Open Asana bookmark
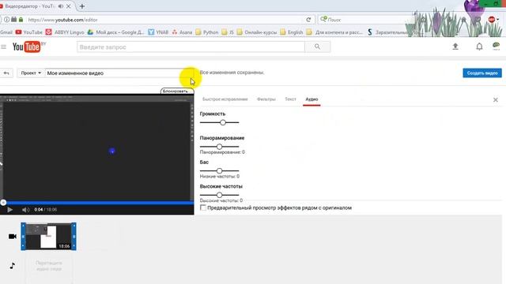Screen dimensions: 506x284 pyautogui.click(x=182, y=32)
